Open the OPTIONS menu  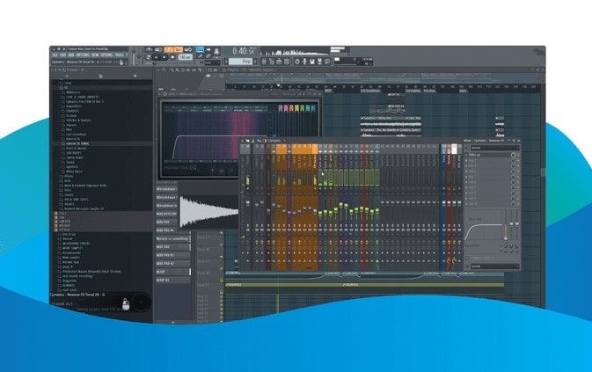tap(106, 55)
